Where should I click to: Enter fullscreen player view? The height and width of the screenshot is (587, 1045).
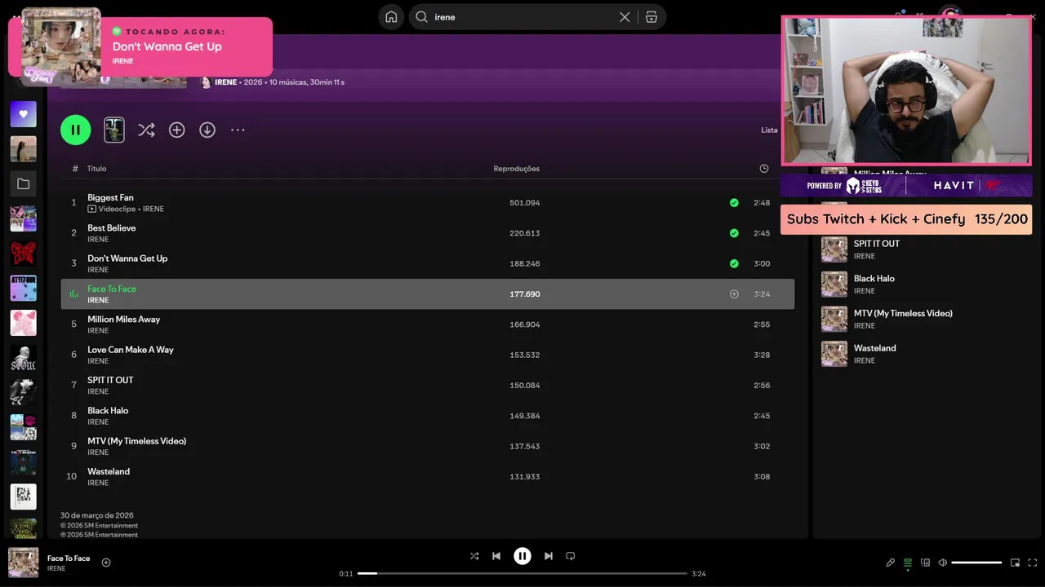1033,563
